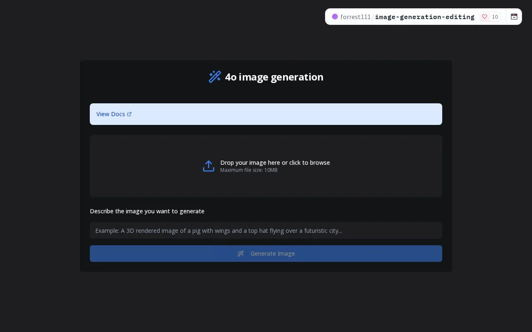
Task: Click the heart like icon
Action: click(x=485, y=17)
